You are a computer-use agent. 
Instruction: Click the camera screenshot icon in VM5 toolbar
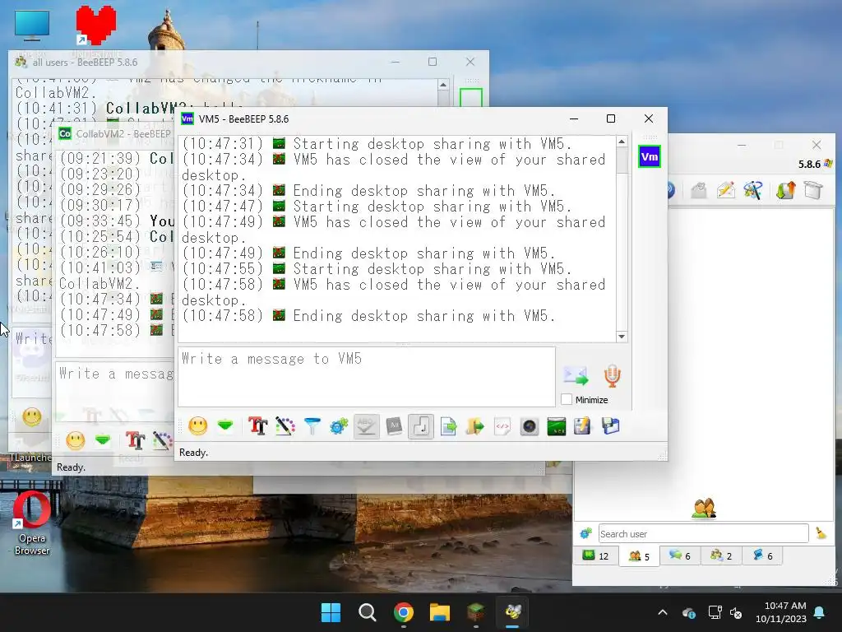(530, 426)
